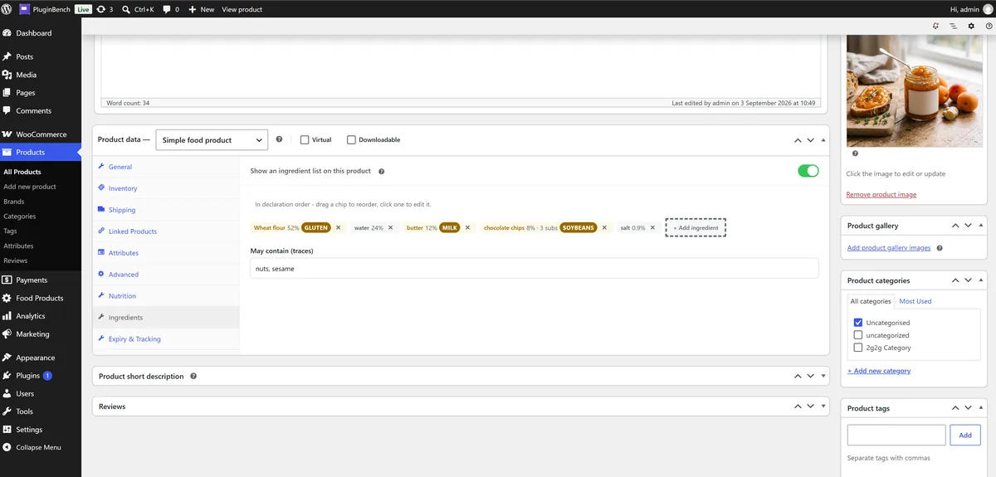Expand the Reviews panel

pos(823,406)
